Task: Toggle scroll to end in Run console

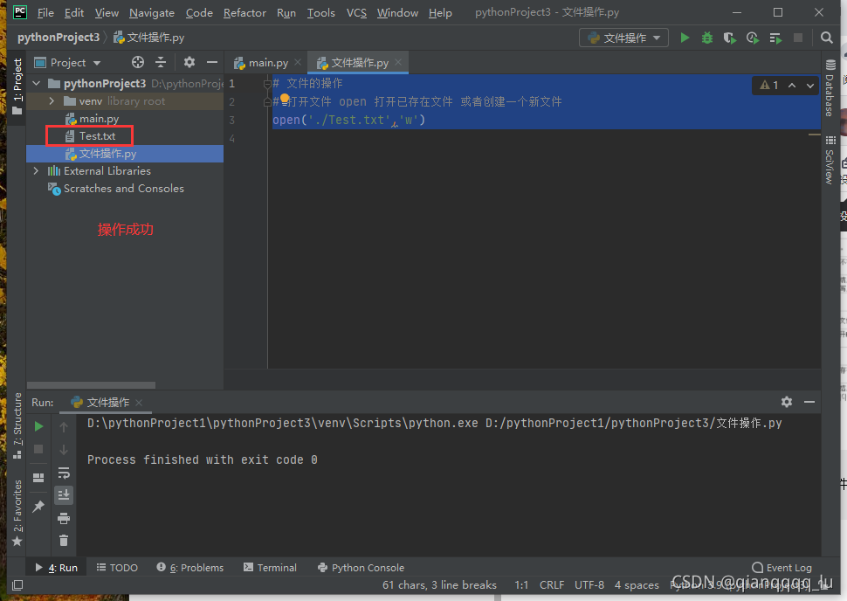Action: (64, 495)
